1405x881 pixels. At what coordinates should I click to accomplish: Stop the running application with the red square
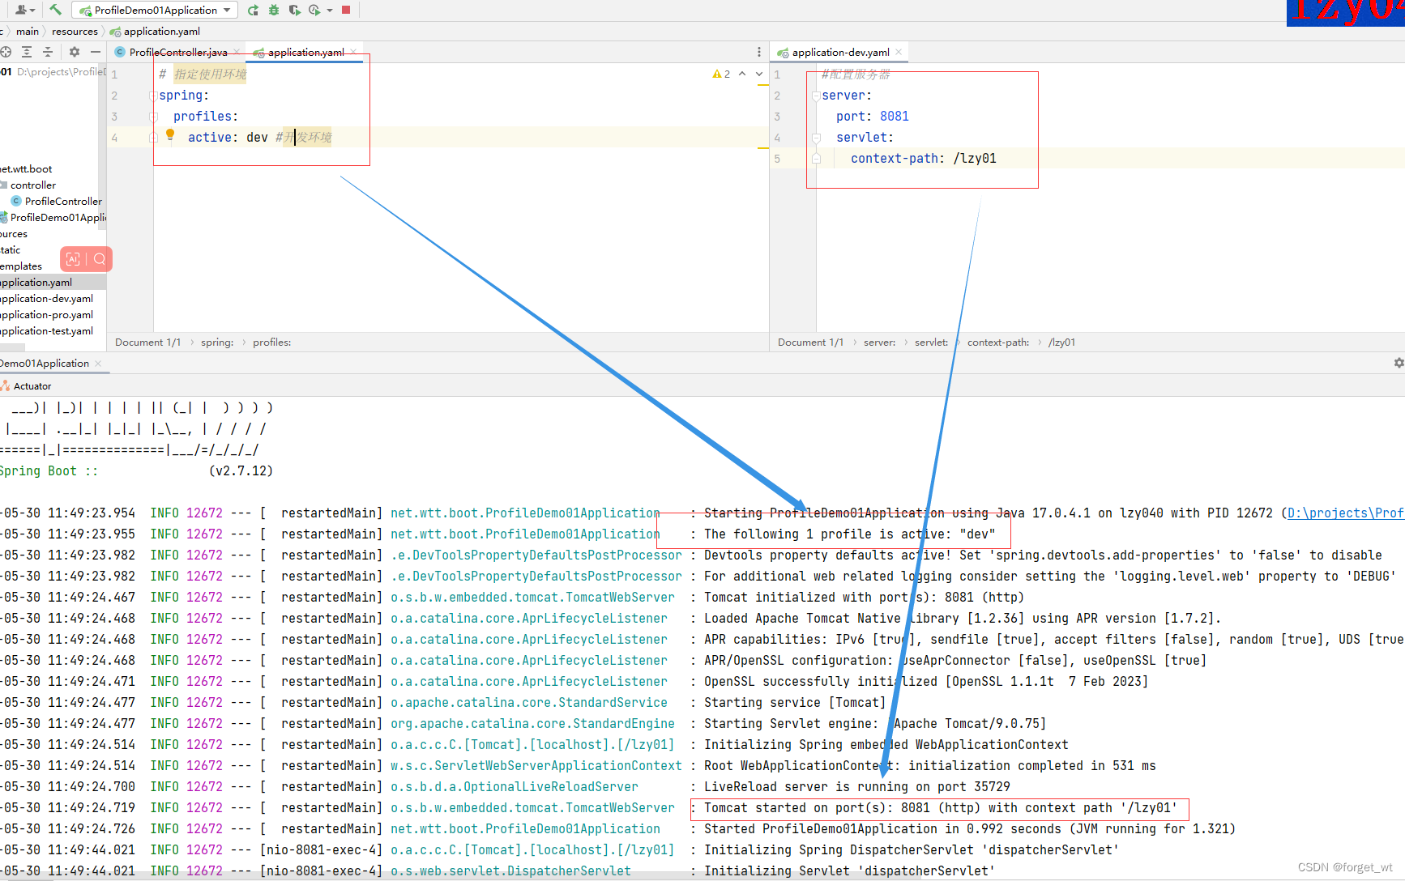tap(346, 10)
